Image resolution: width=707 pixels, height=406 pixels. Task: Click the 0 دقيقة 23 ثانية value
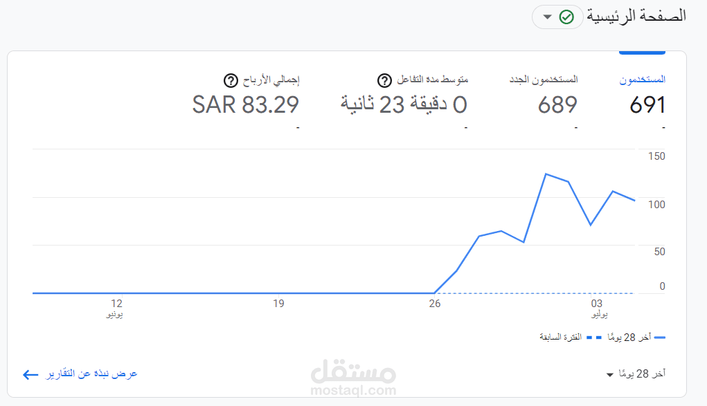(404, 104)
